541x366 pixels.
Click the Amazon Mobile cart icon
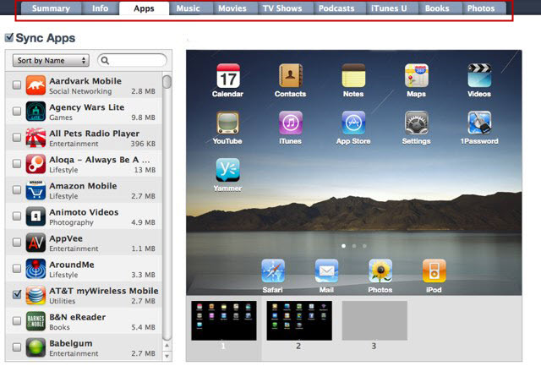[x=36, y=189]
